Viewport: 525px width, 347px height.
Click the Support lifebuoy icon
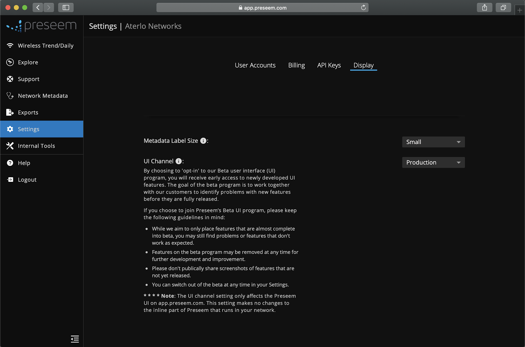pyautogui.click(x=10, y=79)
